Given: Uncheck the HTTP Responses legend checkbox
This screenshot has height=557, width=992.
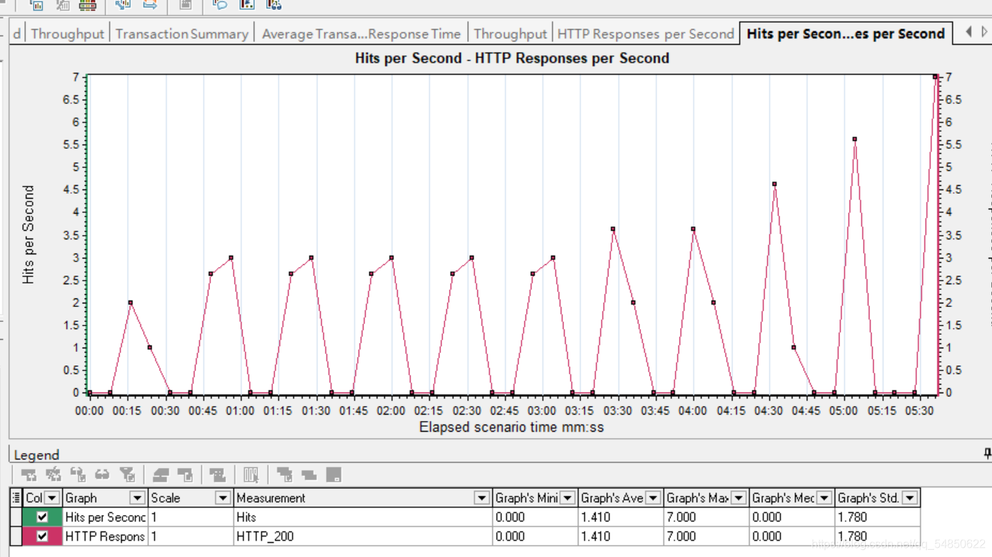Looking at the screenshot, I should (x=42, y=536).
